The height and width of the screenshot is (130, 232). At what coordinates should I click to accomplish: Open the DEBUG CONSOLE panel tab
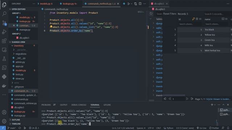tap(79, 105)
